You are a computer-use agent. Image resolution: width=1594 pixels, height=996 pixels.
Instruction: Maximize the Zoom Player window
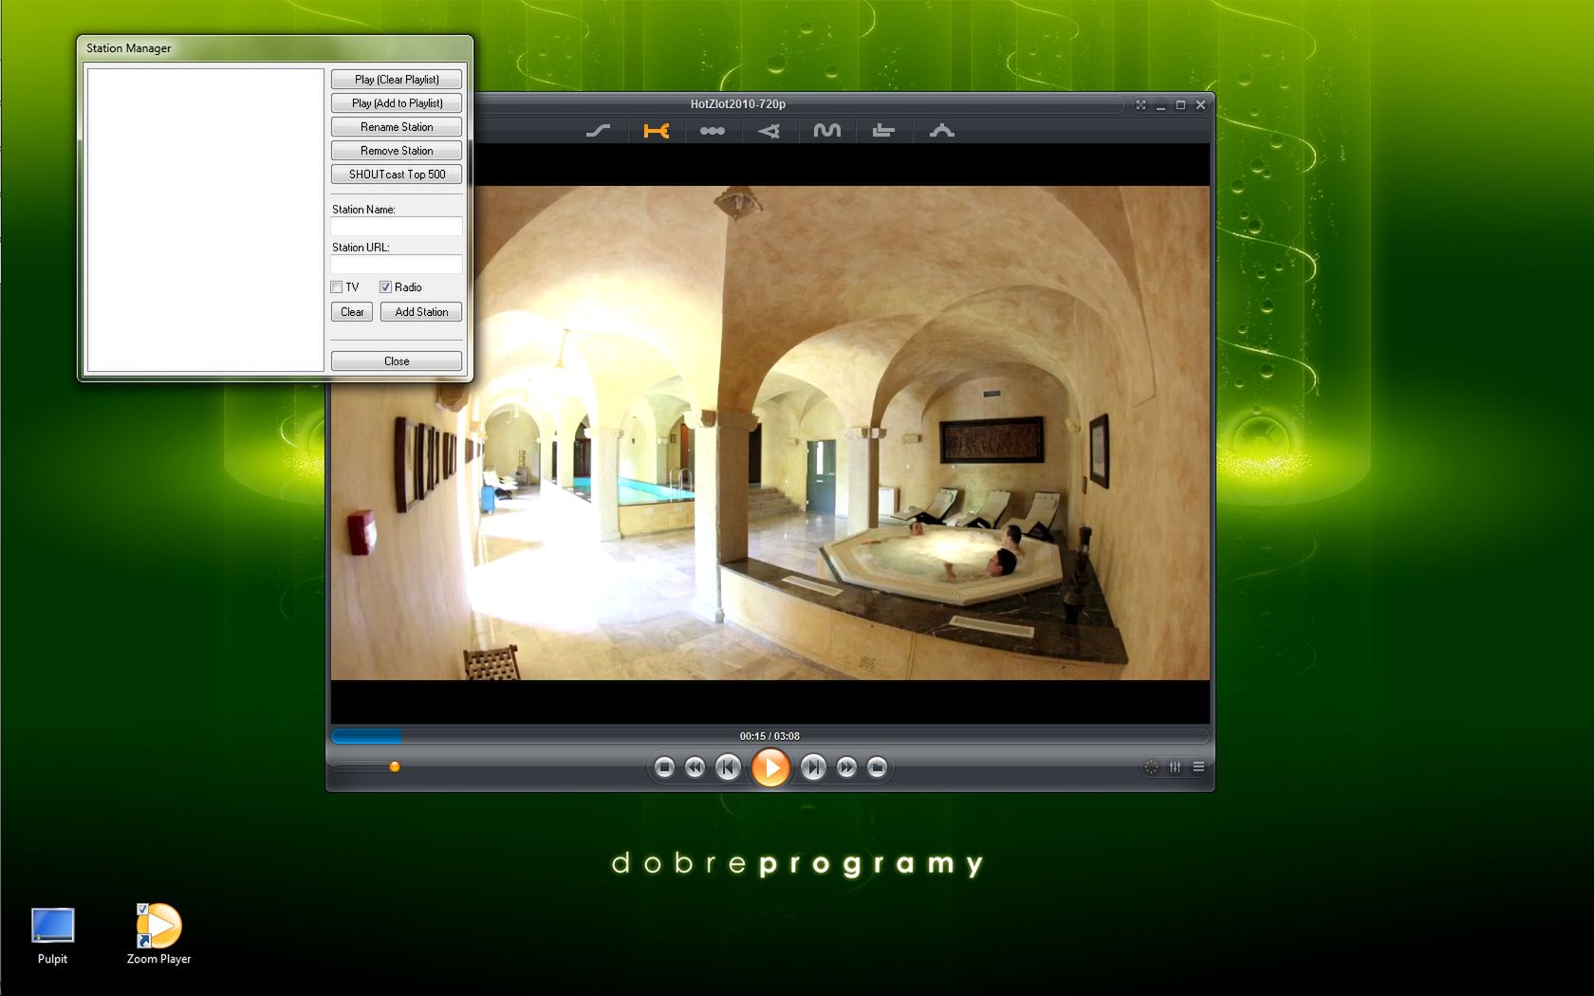coord(1180,104)
